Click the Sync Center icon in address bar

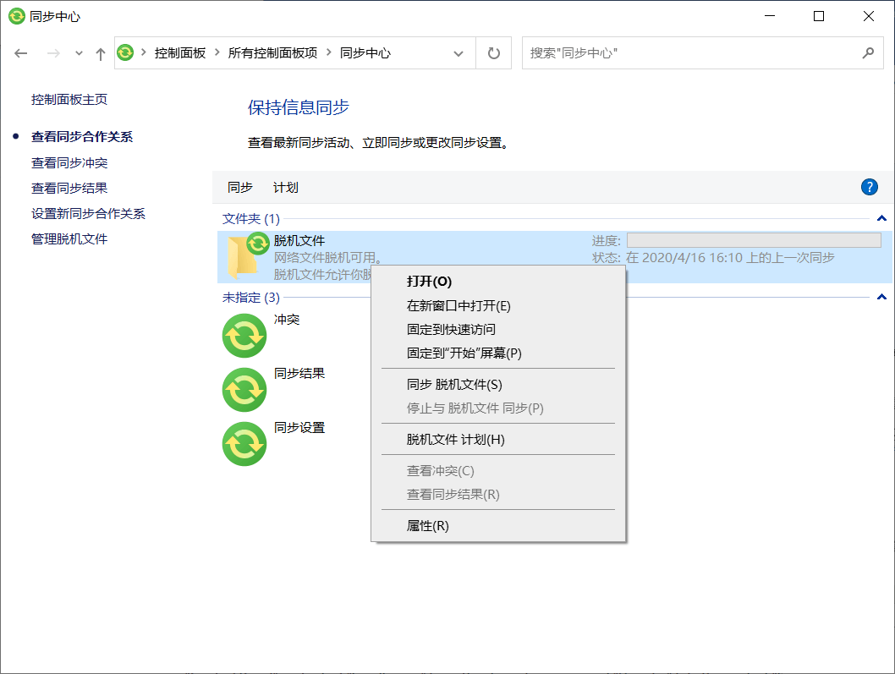point(125,52)
